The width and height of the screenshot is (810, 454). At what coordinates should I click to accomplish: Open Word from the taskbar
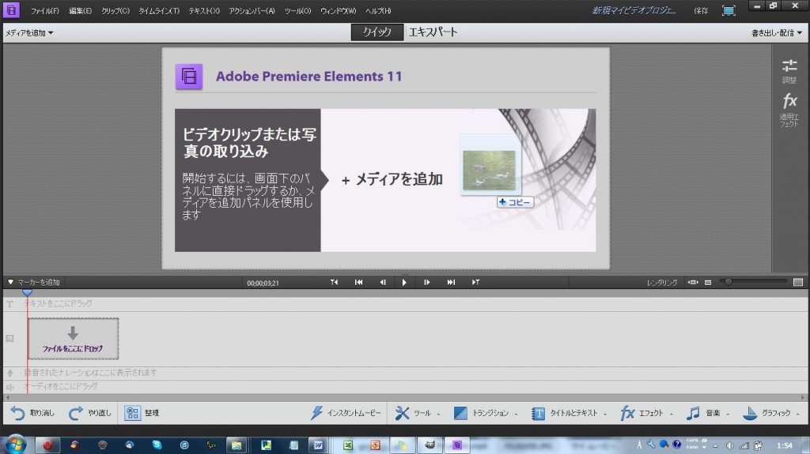[318, 445]
